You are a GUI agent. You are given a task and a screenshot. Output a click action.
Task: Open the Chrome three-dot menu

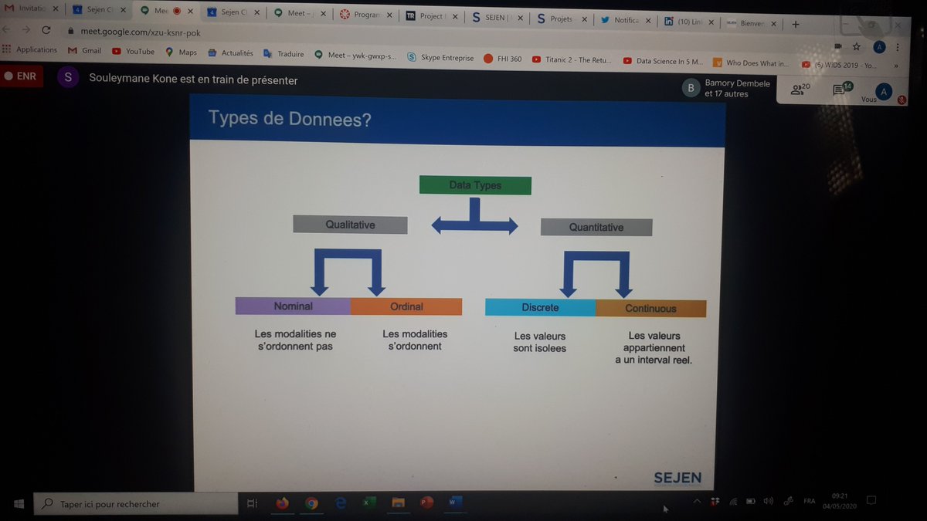898,48
